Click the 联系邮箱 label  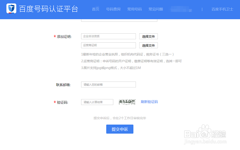pyautogui.click(x=63, y=85)
